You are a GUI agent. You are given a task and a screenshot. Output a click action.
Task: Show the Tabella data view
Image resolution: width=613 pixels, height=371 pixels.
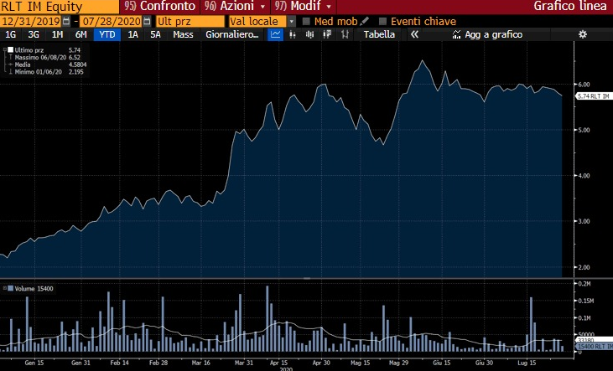(379, 34)
